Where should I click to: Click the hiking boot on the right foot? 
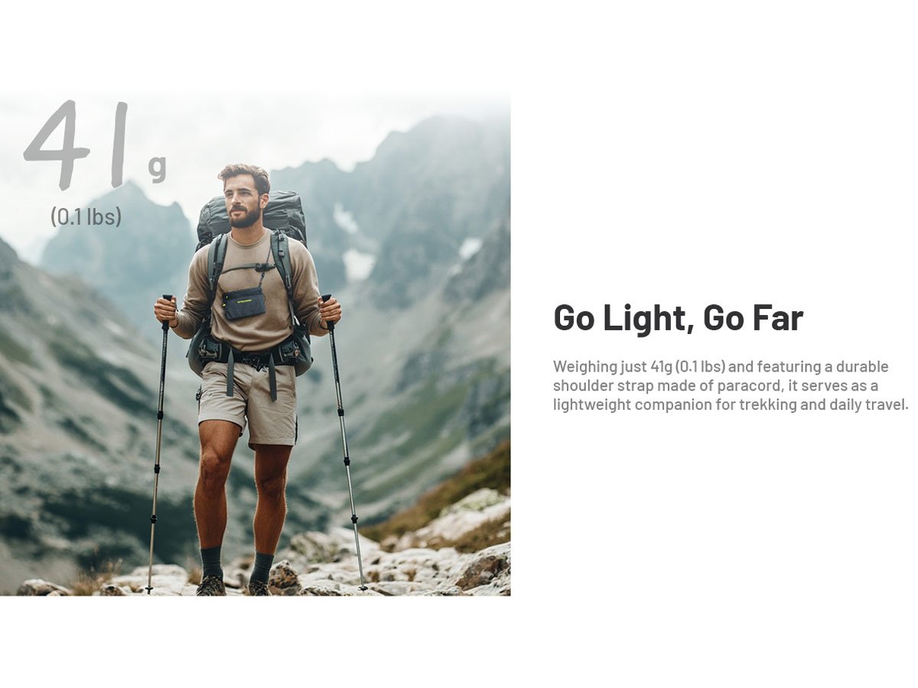259,587
